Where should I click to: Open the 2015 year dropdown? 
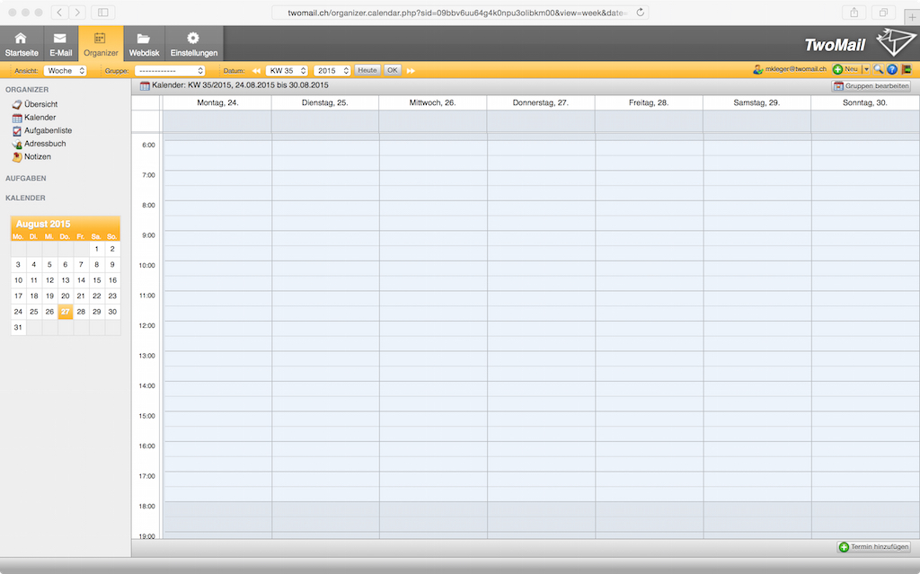[x=332, y=70]
